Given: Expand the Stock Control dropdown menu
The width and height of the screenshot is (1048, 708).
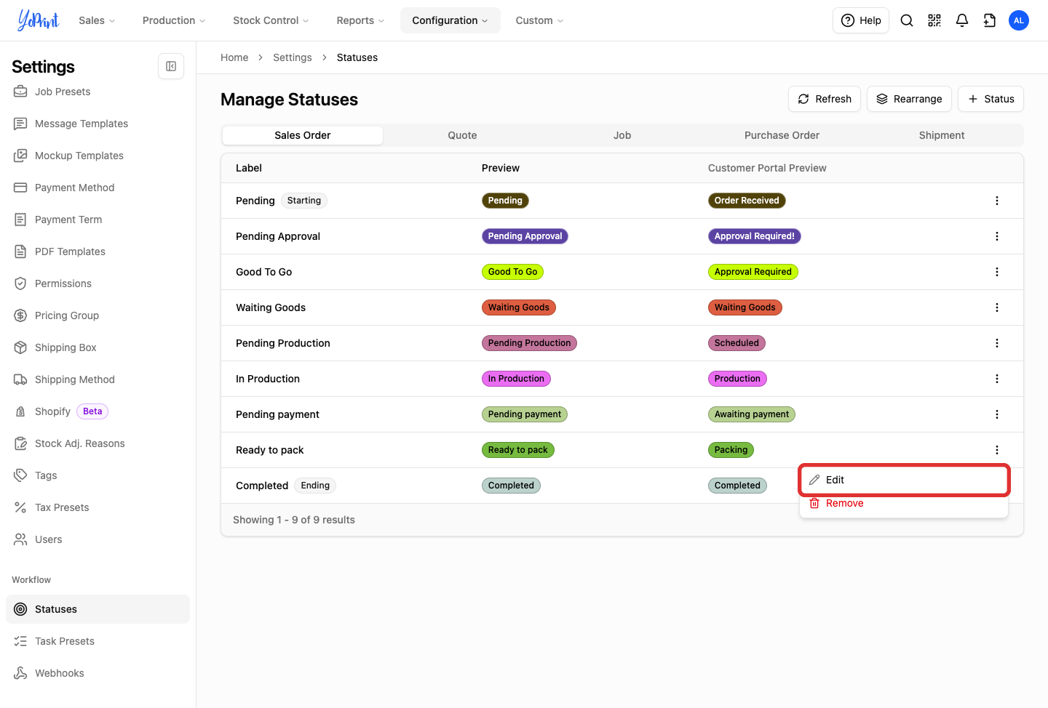Looking at the screenshot, I should [x=271, y=20].
